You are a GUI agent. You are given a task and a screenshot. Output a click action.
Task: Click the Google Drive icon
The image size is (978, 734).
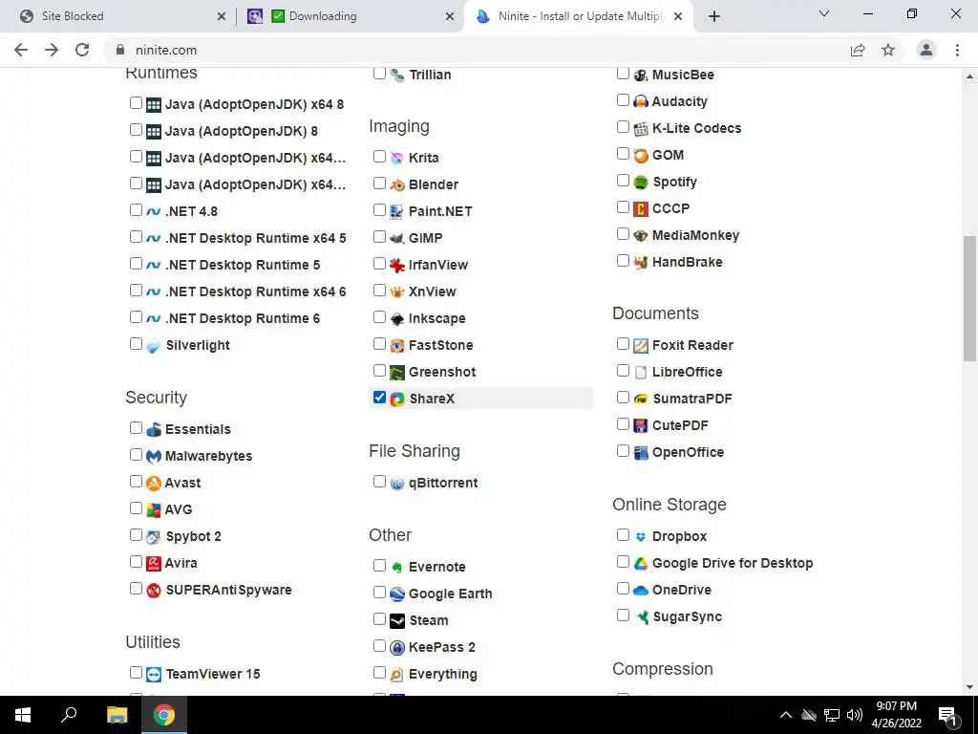[641, 563]
